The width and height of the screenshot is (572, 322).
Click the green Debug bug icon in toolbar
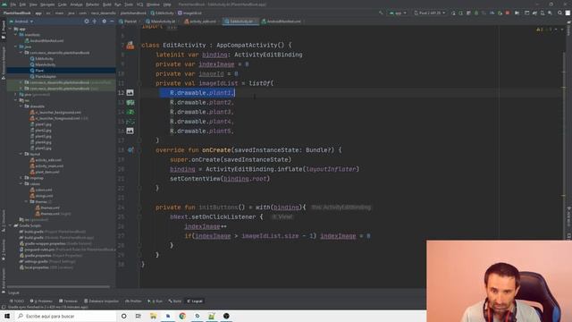pos(476,13)
